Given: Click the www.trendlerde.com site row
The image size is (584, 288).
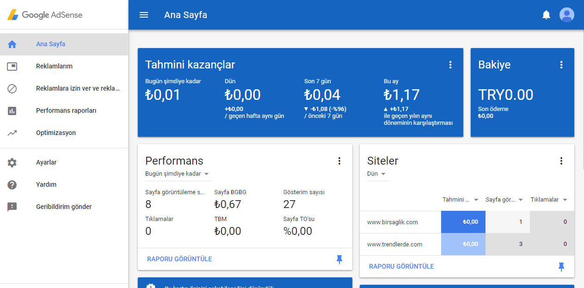Looking at the screenshot, I should [467, 244].
